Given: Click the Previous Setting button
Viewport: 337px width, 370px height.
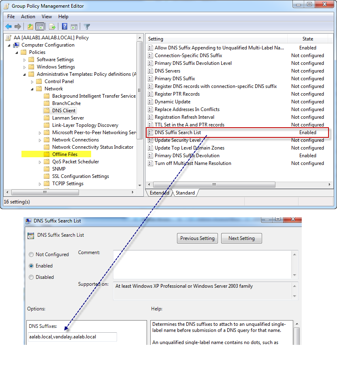Looking at the screenshot, I should point(197,238).
